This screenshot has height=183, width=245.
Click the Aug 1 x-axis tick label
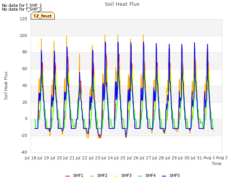tap(209, 158)
